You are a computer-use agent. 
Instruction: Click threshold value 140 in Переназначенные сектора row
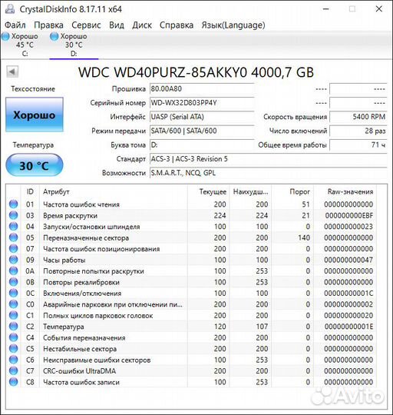click(x=304, y=237)
